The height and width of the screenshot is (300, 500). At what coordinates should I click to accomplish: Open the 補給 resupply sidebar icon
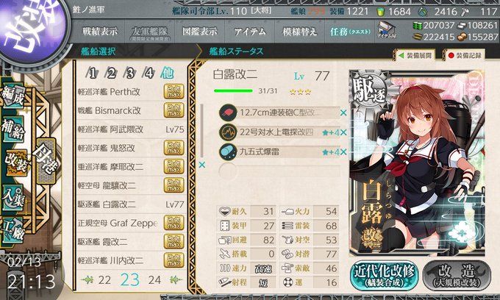tap(13, 129)
